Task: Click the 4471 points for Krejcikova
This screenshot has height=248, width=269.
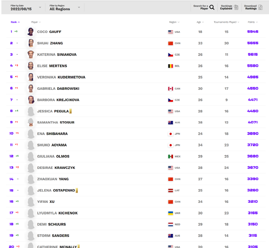Action: click(x=253, y=100)
